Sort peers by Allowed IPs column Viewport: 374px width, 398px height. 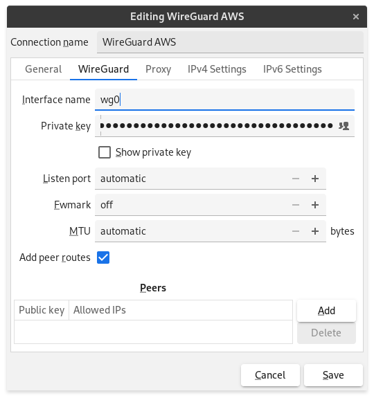(181, 310)
